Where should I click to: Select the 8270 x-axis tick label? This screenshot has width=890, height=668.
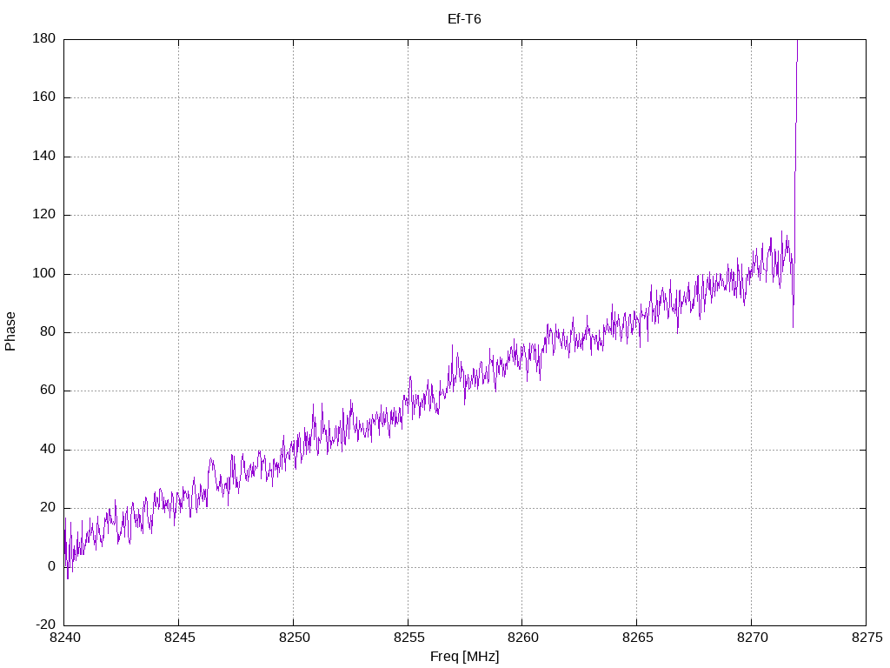pos(751,639)
